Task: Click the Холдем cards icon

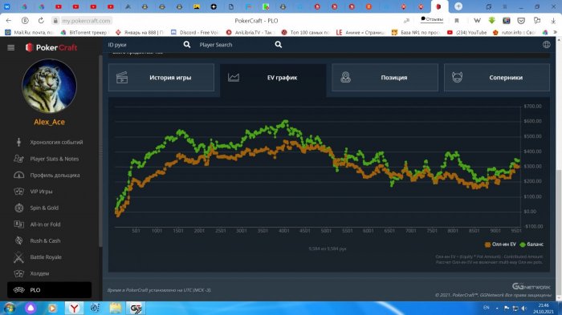Action: coord(18,273)
